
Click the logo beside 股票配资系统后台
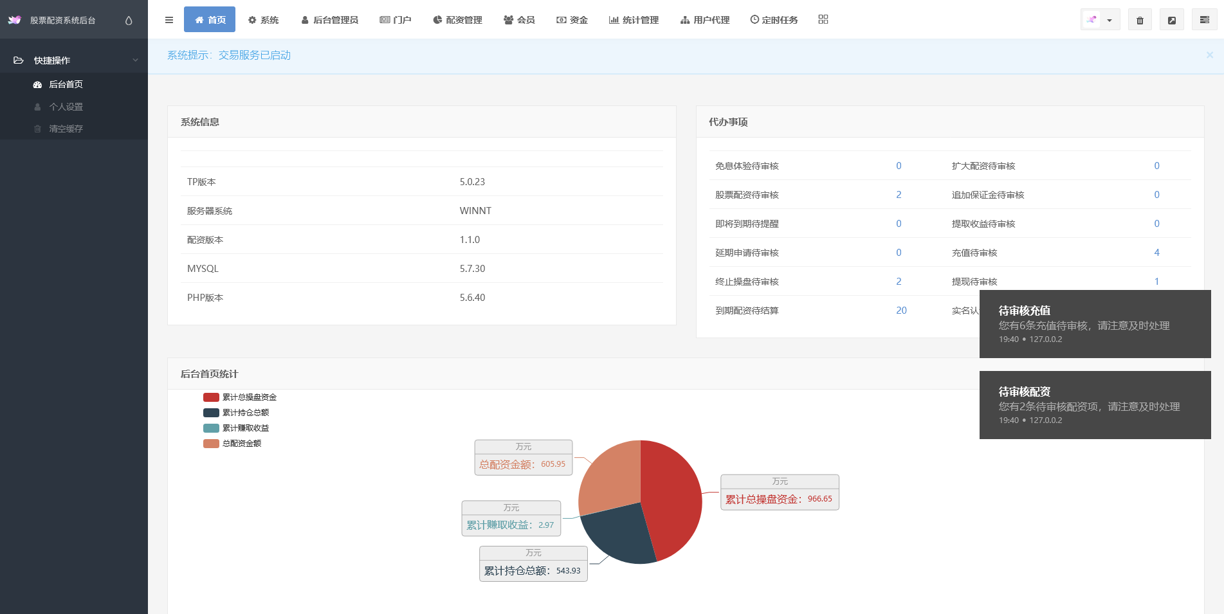(14, 20)
